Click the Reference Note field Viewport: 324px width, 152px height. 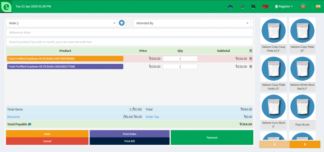[130, 33]
